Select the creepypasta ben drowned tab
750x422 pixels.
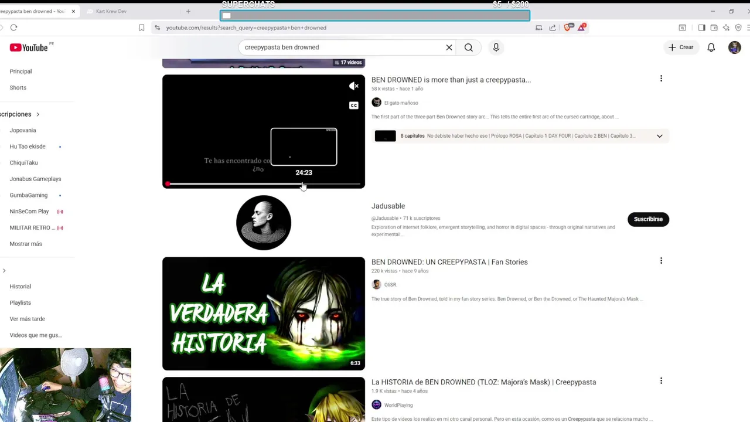point(34,11)
